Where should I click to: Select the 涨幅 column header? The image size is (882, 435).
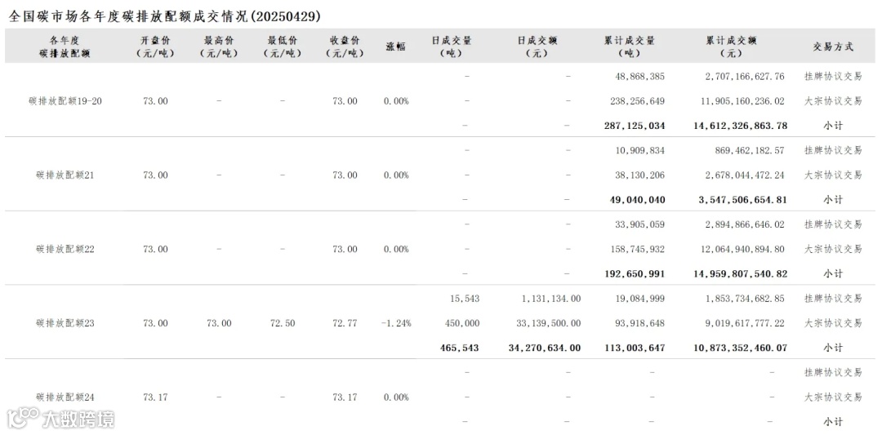[396, 47]
